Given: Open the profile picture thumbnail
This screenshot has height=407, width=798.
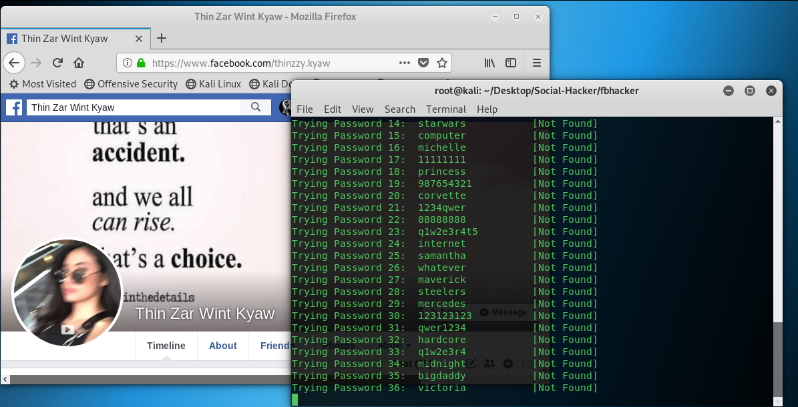Looking at the screenshot, I should (67, 292).
